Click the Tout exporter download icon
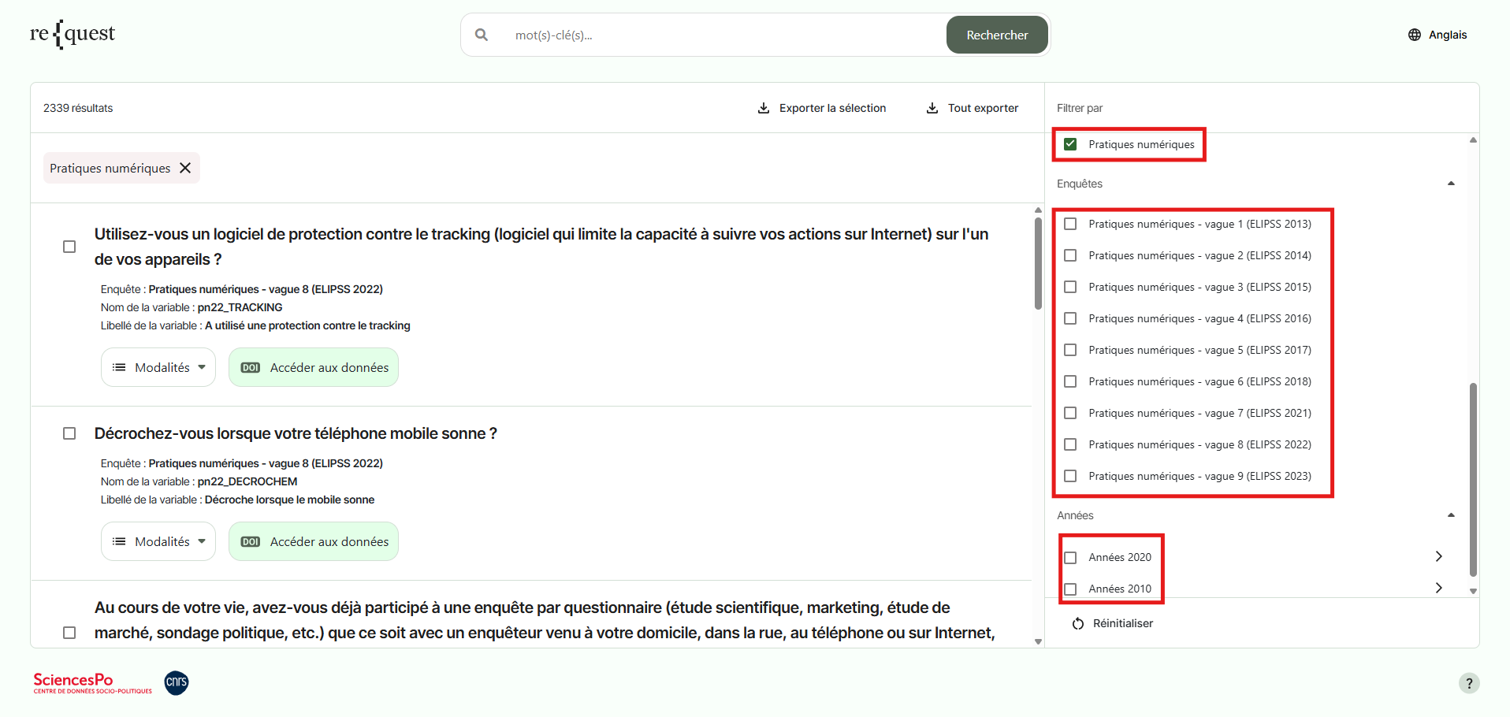Viewport: 1510px width, 717px height. [932, 108]
